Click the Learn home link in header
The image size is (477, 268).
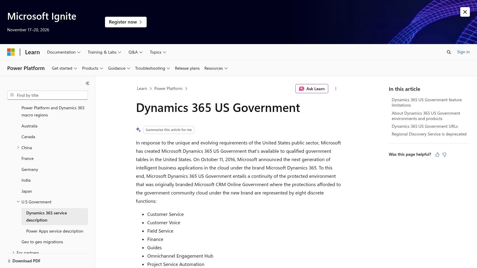[32, 52]
